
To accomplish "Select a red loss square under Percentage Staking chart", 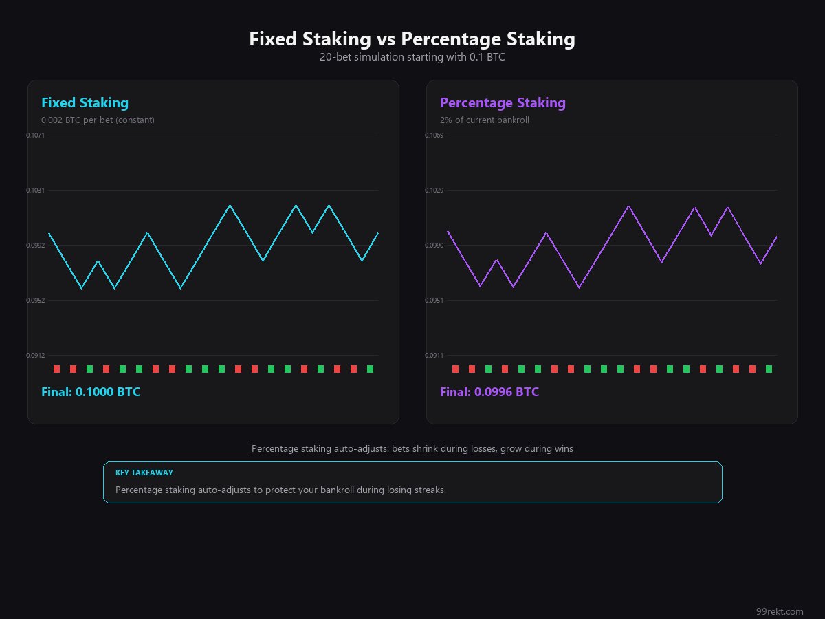I will click(456, 369).
